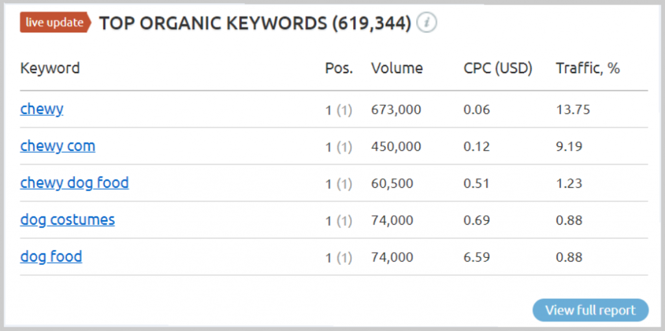Screen dimensions: 665x331
Task: Click the Pos. column header
Action: [x=339, y=68]
